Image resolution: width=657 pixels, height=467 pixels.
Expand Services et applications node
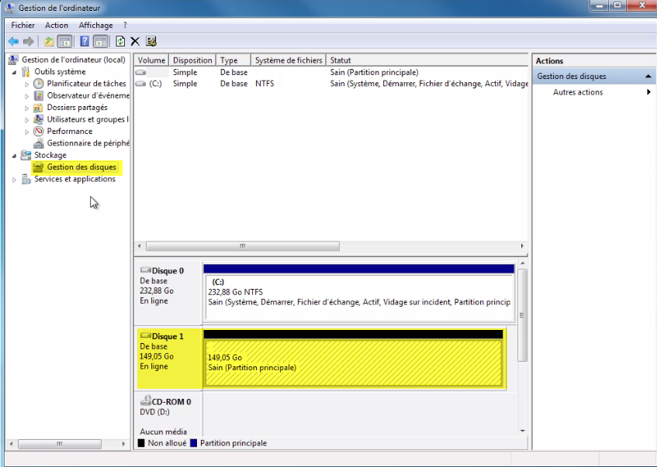click(14, 180)
